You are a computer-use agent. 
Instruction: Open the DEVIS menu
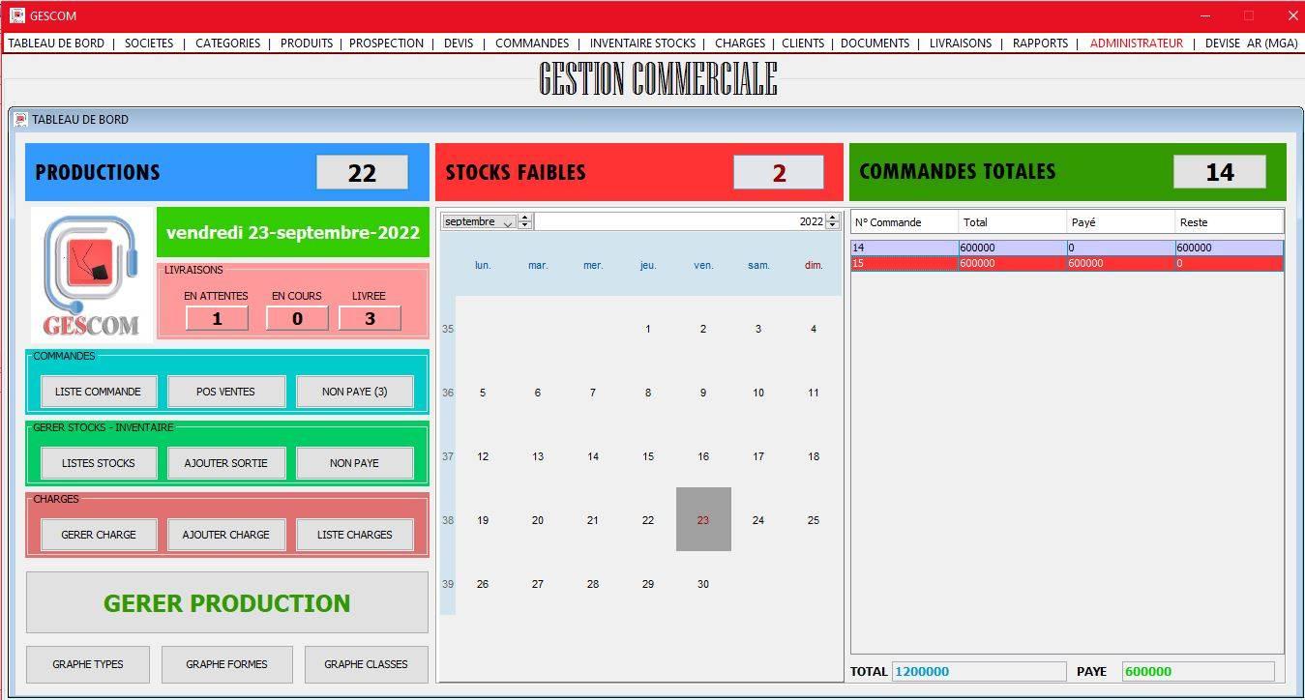[x=459, y=44]
